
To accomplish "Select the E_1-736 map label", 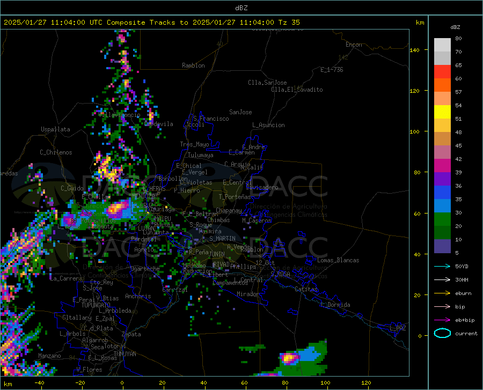I will click(x=332, y=70).
